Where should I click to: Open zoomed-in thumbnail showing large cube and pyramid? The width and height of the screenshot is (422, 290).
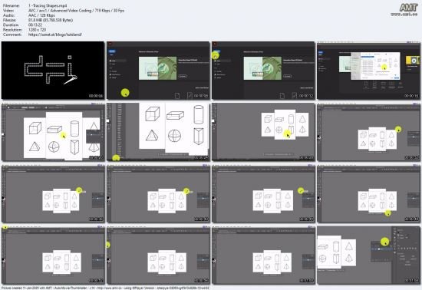158,132
